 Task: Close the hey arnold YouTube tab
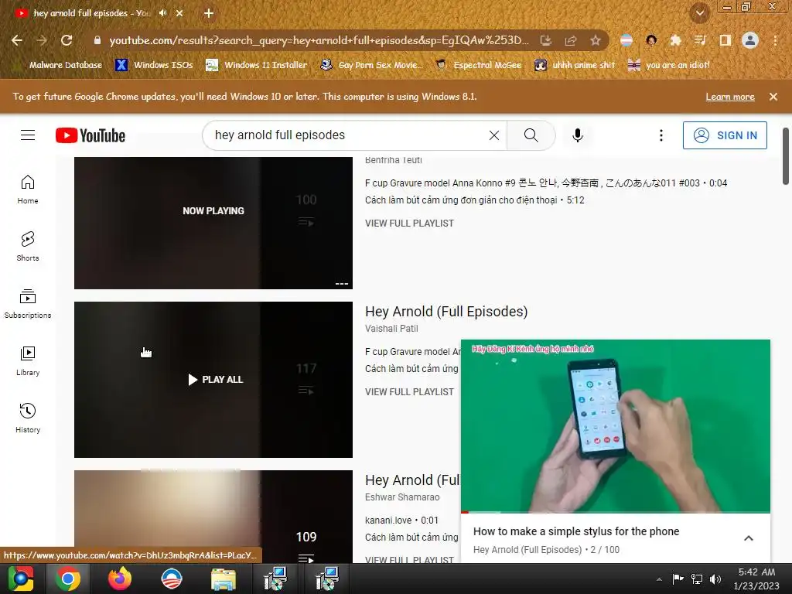(179, 13)
